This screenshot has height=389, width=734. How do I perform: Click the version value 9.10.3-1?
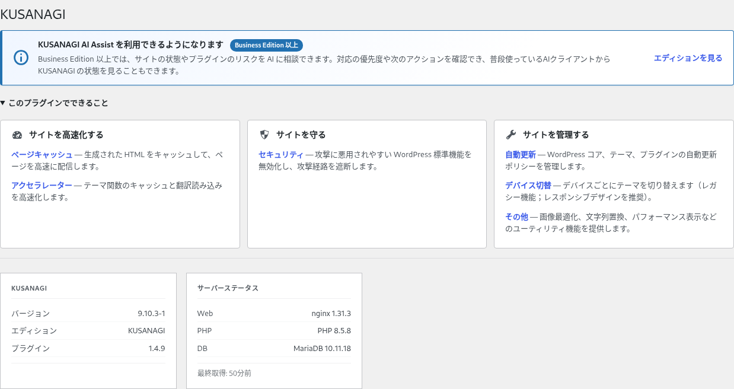[x=151, y=313]
